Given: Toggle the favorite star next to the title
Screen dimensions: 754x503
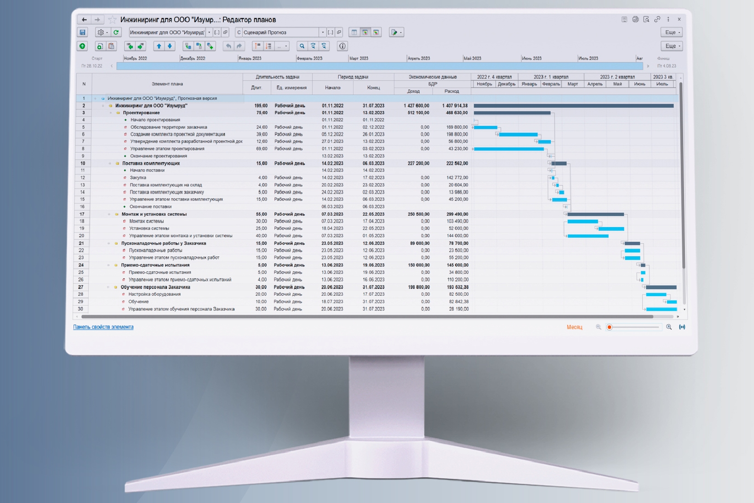Looking at the screenshot, I should point(112,20).
